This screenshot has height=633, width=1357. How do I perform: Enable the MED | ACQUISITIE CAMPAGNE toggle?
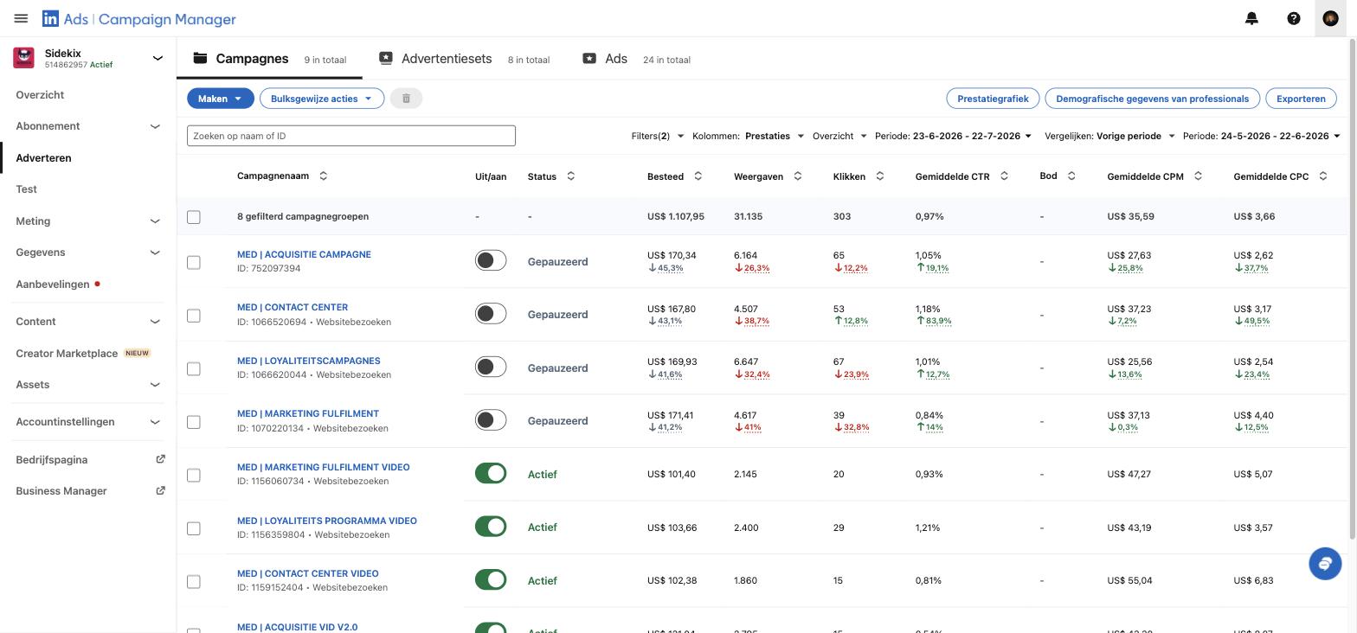pos(491,260)
